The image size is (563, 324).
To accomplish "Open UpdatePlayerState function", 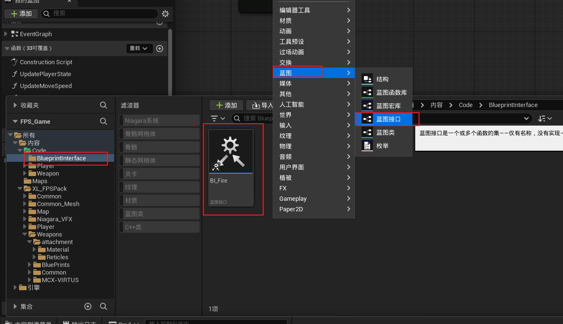I will [x=45, y=74].
